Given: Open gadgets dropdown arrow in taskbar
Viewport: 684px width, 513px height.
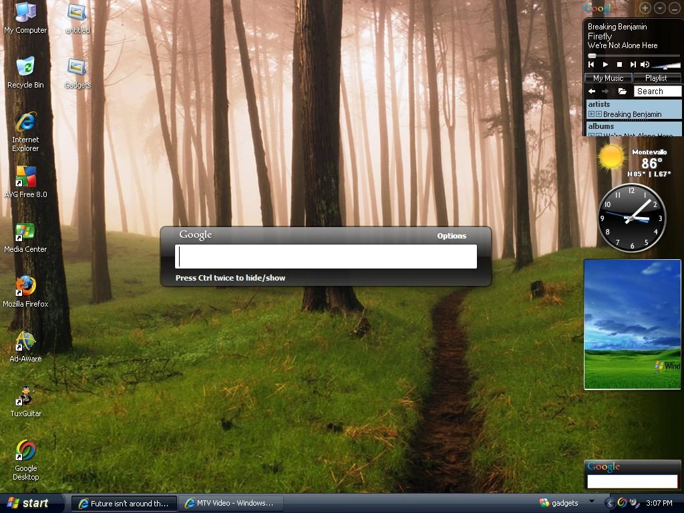Looking at the screenshot, I should 591,502.
